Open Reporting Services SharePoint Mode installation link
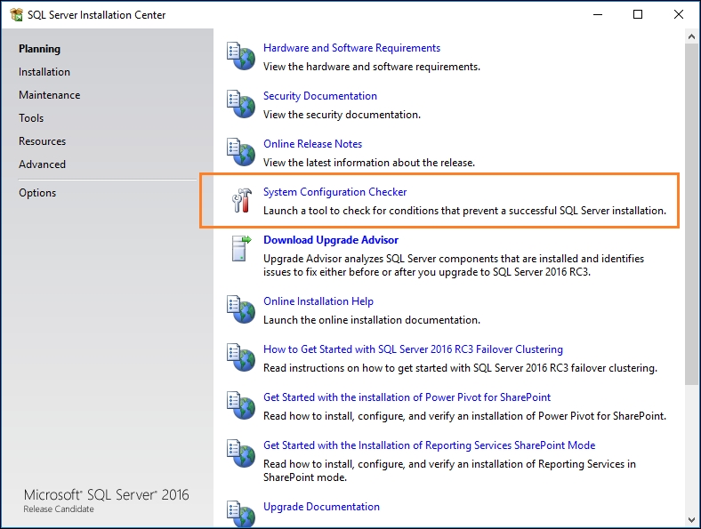 click(x=429, y=445)
